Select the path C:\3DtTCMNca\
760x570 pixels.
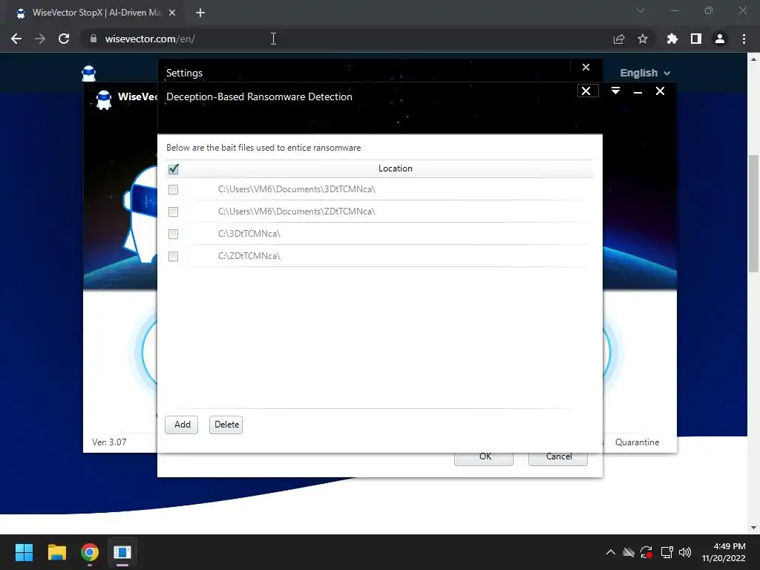[x=249, y=234]
